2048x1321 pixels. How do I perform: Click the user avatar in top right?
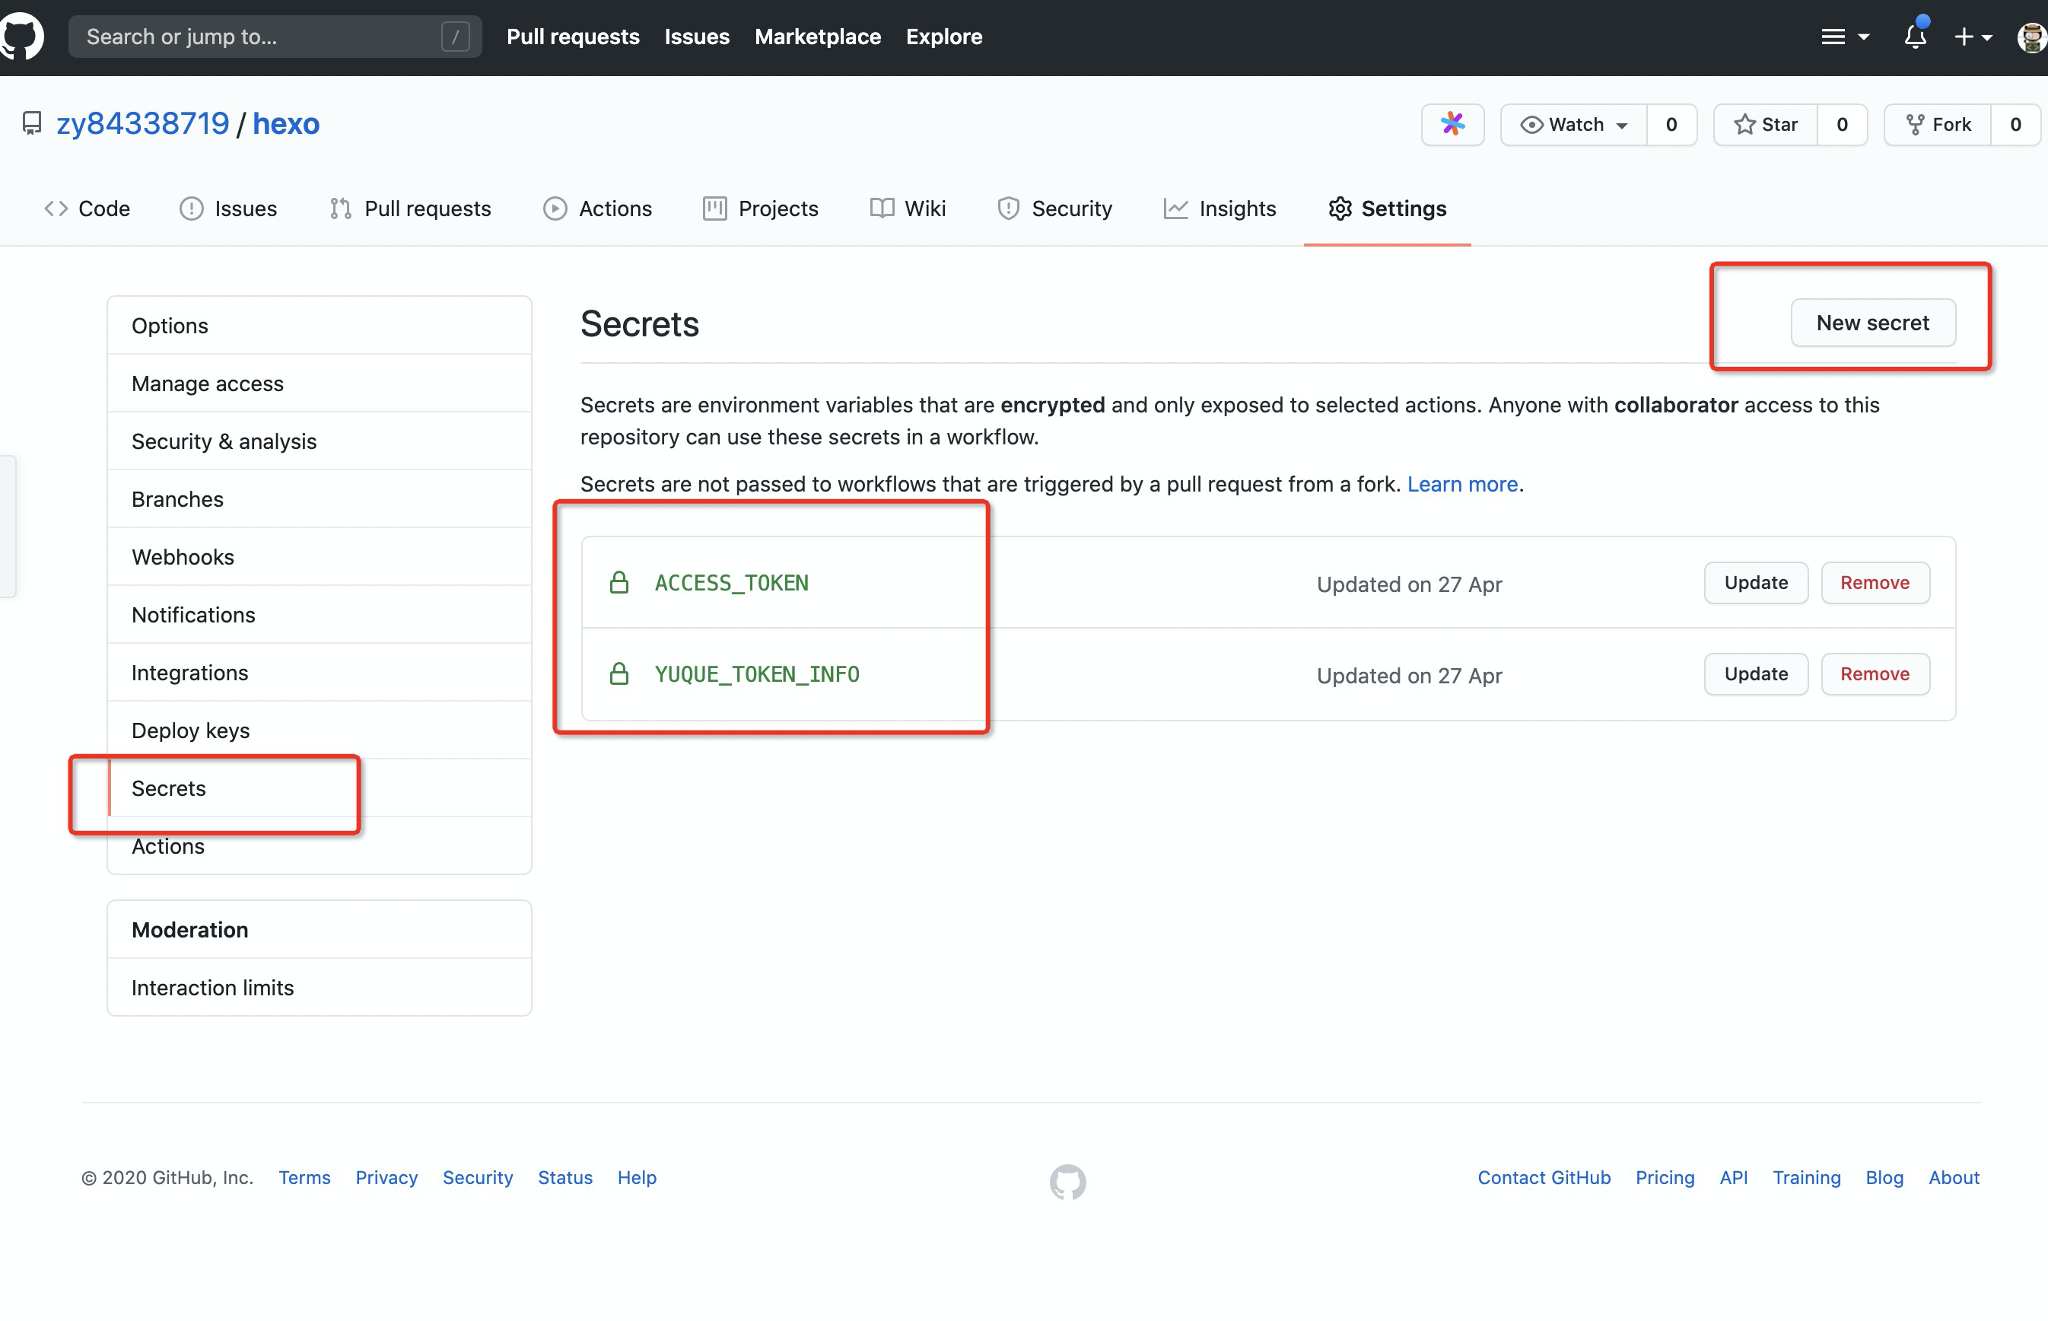(x=2031, y=37)
